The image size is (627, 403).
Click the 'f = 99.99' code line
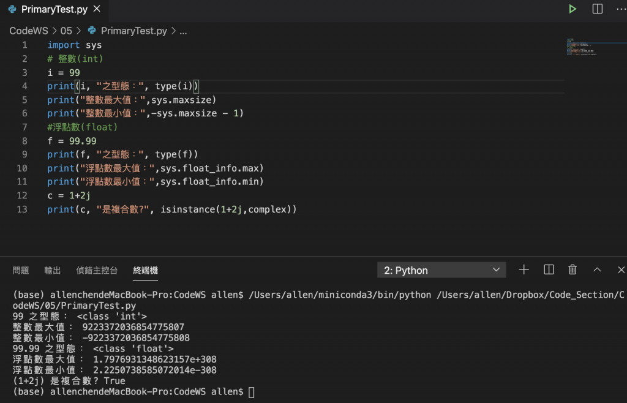click(x=72, y=141)
